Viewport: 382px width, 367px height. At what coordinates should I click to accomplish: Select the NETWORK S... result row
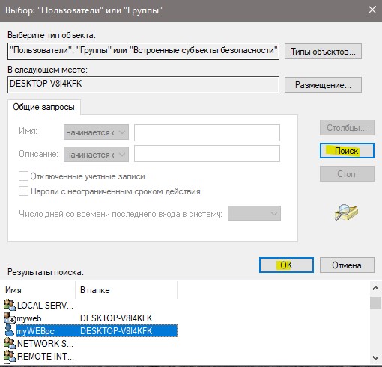coord(91,344)
